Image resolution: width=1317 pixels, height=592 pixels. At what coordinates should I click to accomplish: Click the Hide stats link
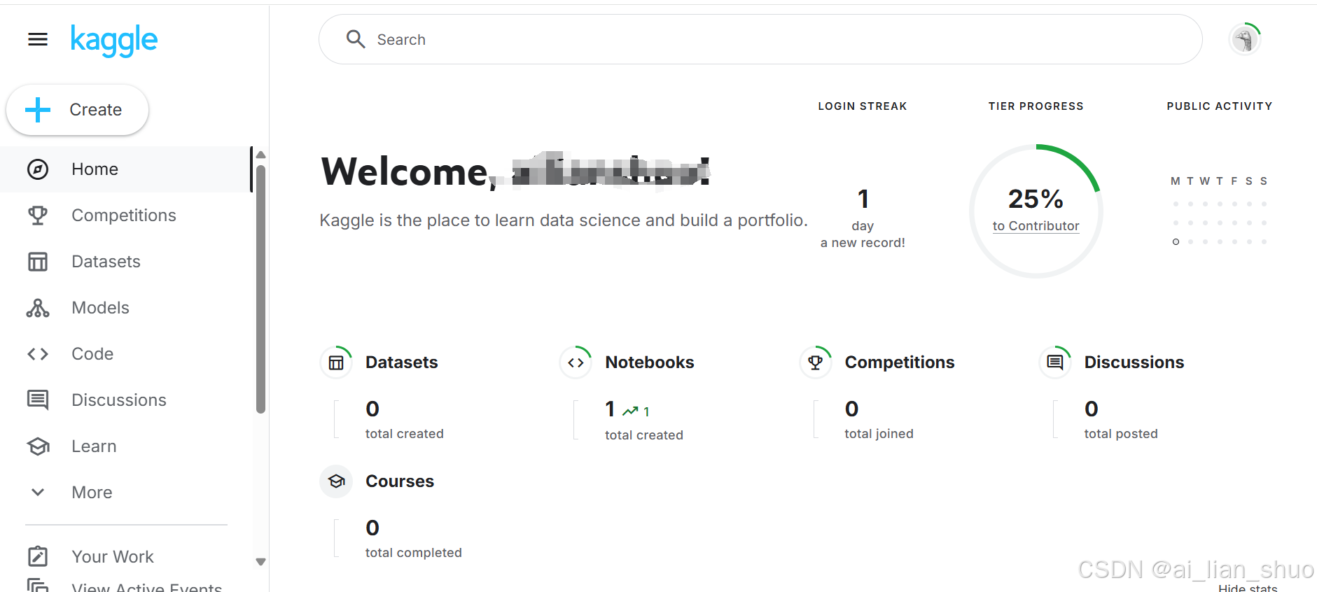point(1248,588)
